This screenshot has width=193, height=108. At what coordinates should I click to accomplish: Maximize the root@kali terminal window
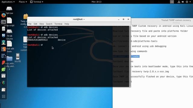[x=123, y=19]
